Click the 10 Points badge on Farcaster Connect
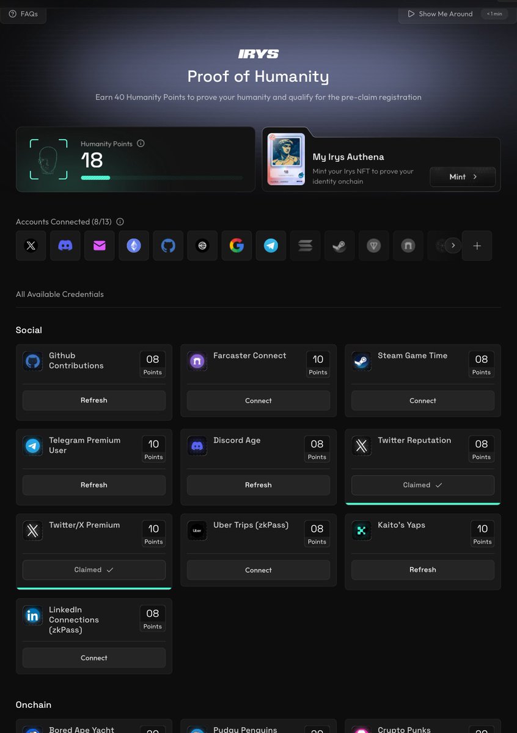This screenshot has height=733, width=517. (318, 364)
